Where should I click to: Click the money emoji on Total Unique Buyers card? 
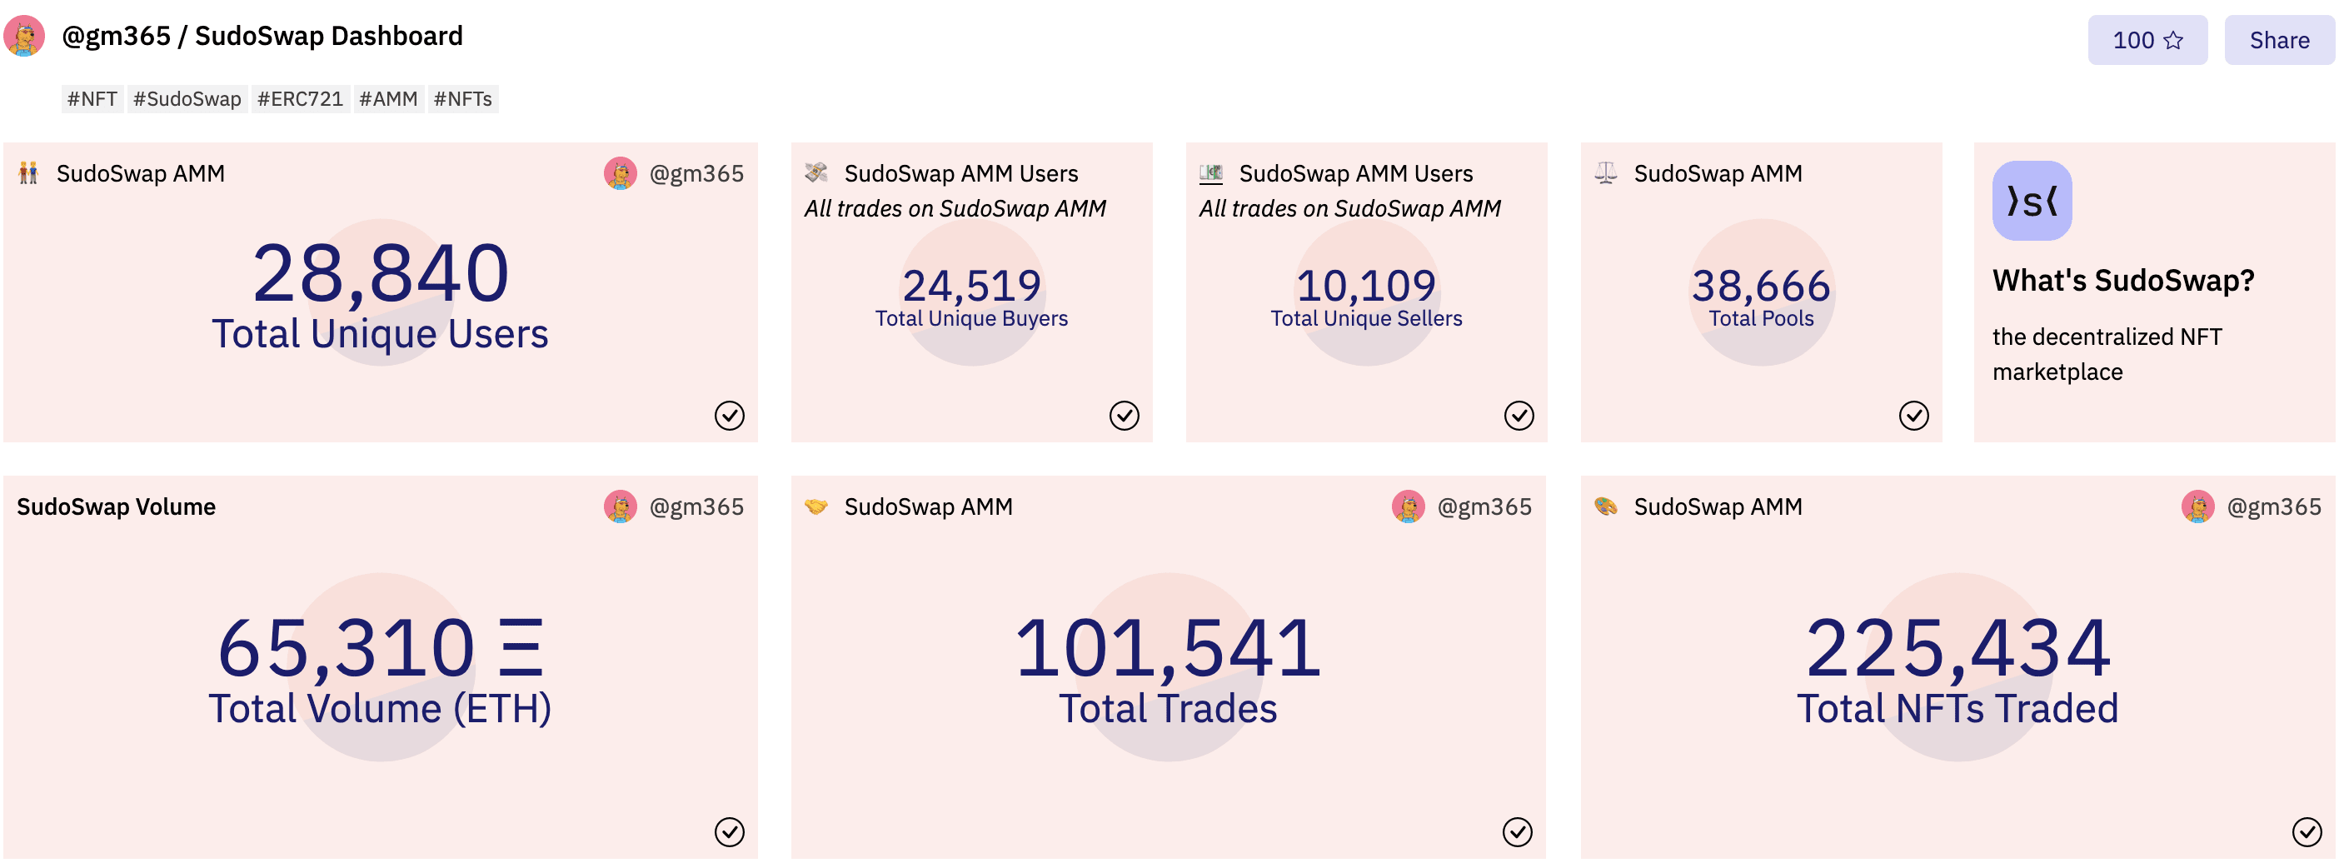pyautogui.click(x=817, y=173)
